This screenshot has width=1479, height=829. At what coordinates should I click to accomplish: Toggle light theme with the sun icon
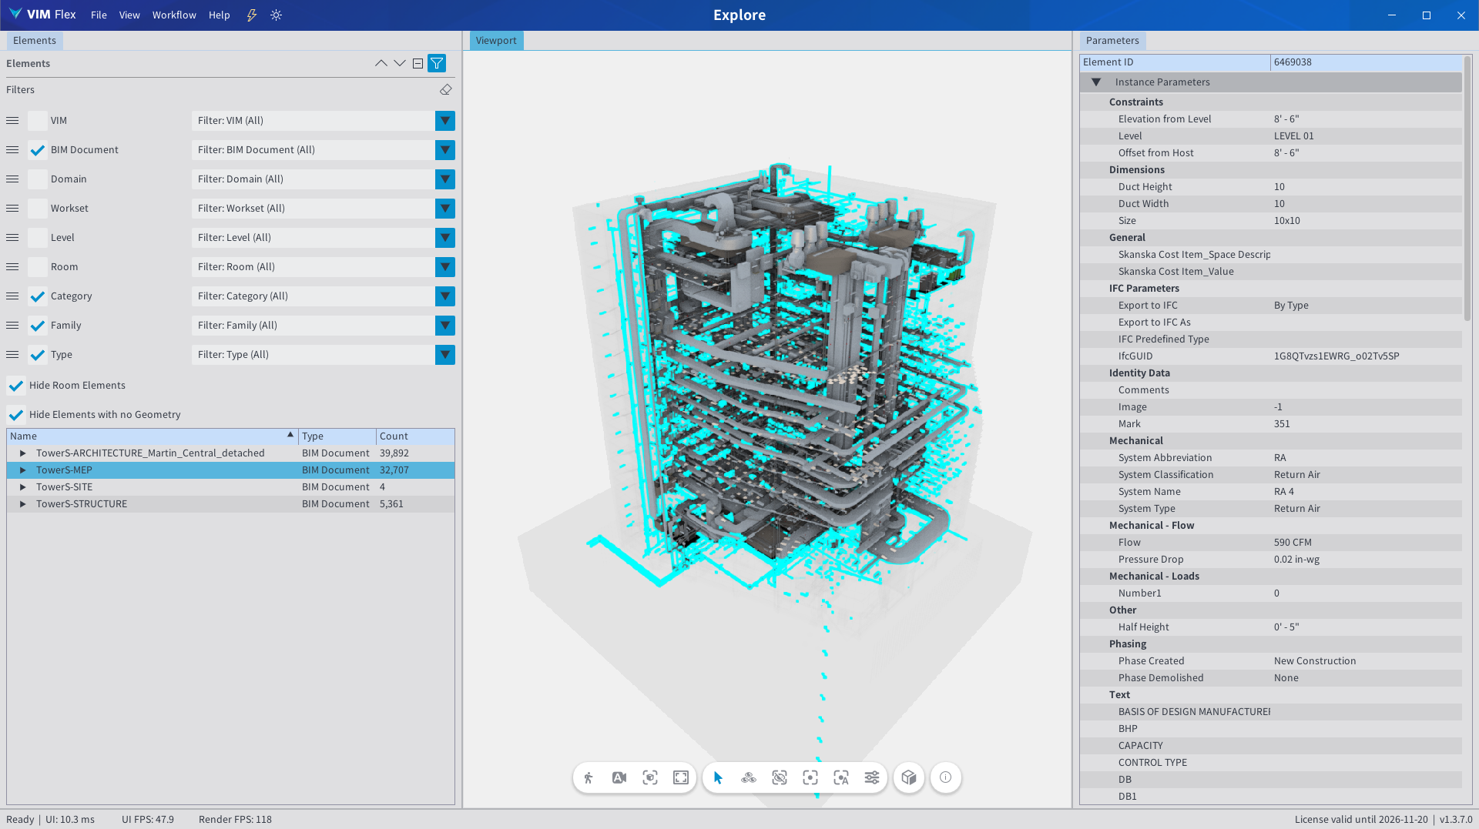coord(277,15)
